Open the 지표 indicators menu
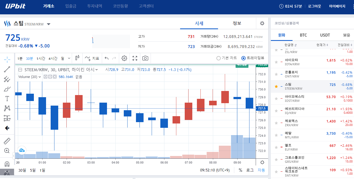 (x=92, y=58)
